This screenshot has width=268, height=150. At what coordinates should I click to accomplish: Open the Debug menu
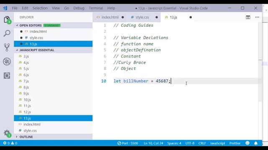(x=79, y=8)
